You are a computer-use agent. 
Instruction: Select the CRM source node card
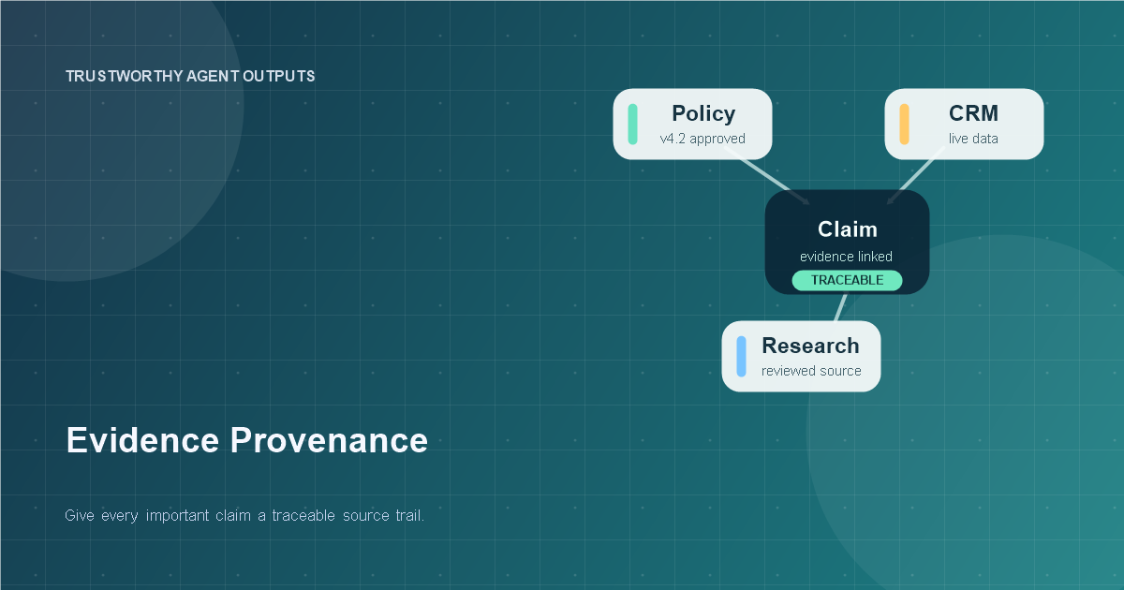[x=965, y=124]
